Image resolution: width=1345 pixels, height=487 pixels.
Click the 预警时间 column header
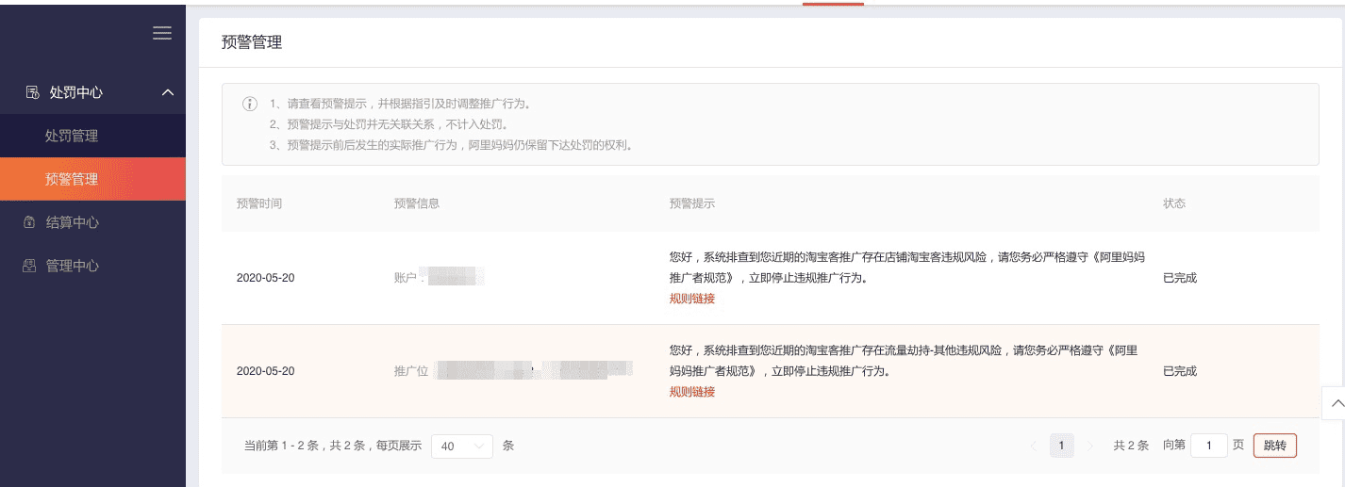tap(259, 203)
